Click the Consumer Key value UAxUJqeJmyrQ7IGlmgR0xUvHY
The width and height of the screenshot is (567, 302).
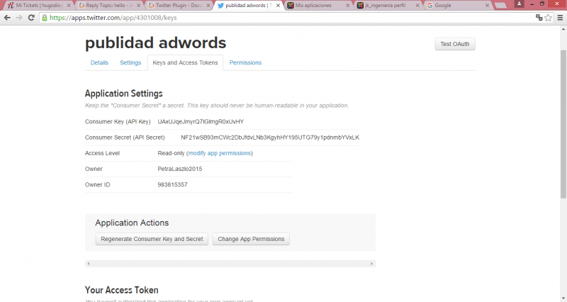pos(201,122)
